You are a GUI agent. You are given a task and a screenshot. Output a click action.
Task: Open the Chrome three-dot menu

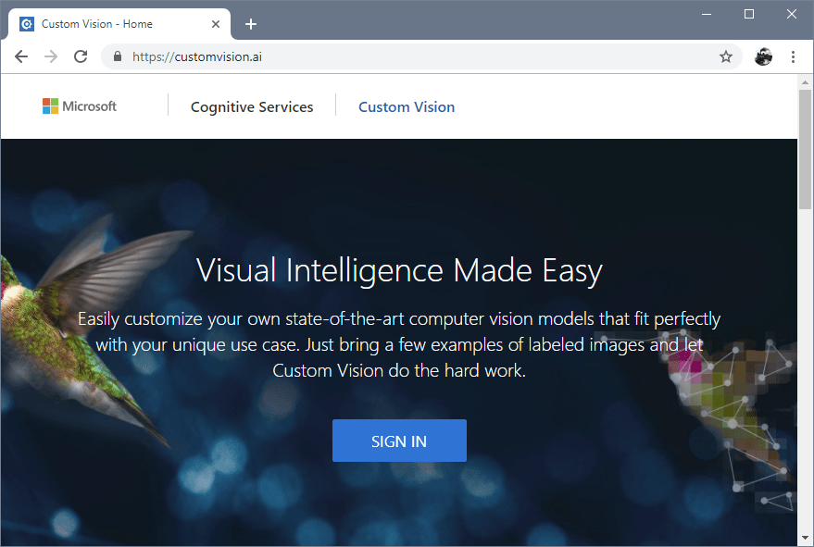pyautogui.click(x=793, y=56)
